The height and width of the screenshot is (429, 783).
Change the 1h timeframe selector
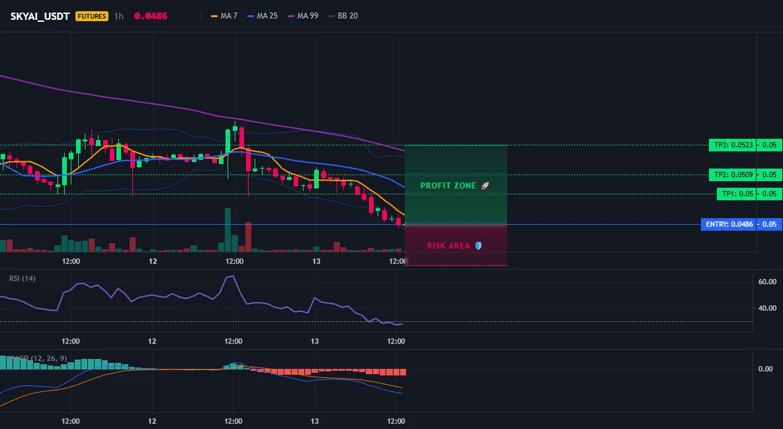[x=119, y=16]
